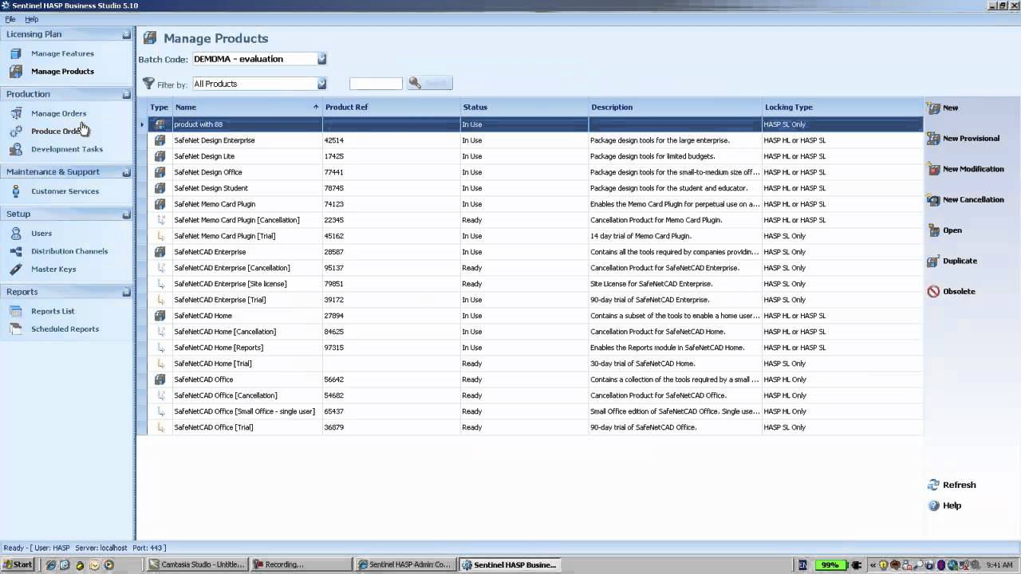Sort by Name column header
This screenshot has height=574, width=1021.
point(247,107)
